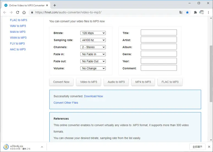
Task: Click the translate page icon in address bar
Action: (181, 12)
